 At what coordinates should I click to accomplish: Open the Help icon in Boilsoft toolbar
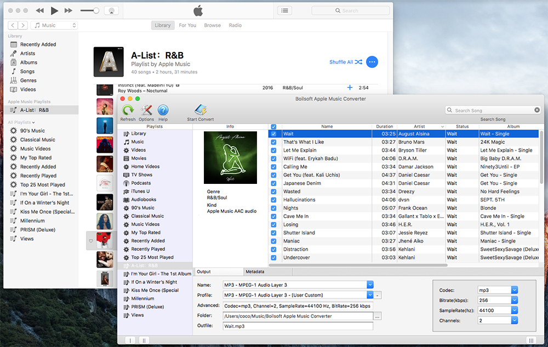tap(163, 111)
